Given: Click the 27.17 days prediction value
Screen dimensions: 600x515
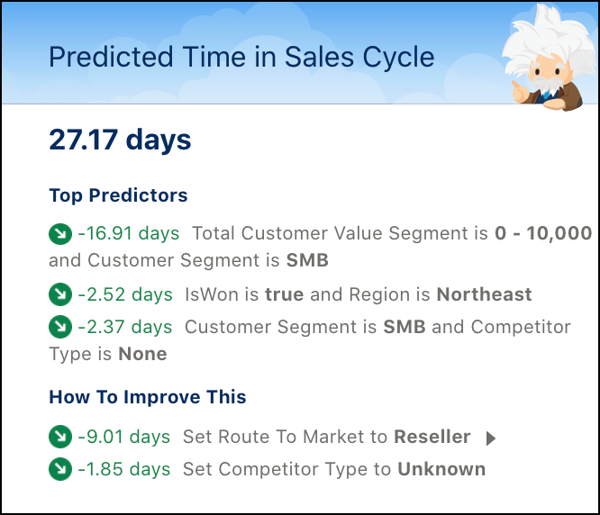Looking at the screenshot, I should pyautogui.click(x=120, y=140).
